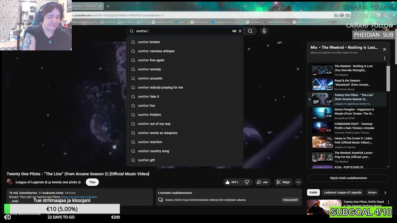Clear the search box with the X icon
This screenshot has width=397, height=223.
point(240,31)
